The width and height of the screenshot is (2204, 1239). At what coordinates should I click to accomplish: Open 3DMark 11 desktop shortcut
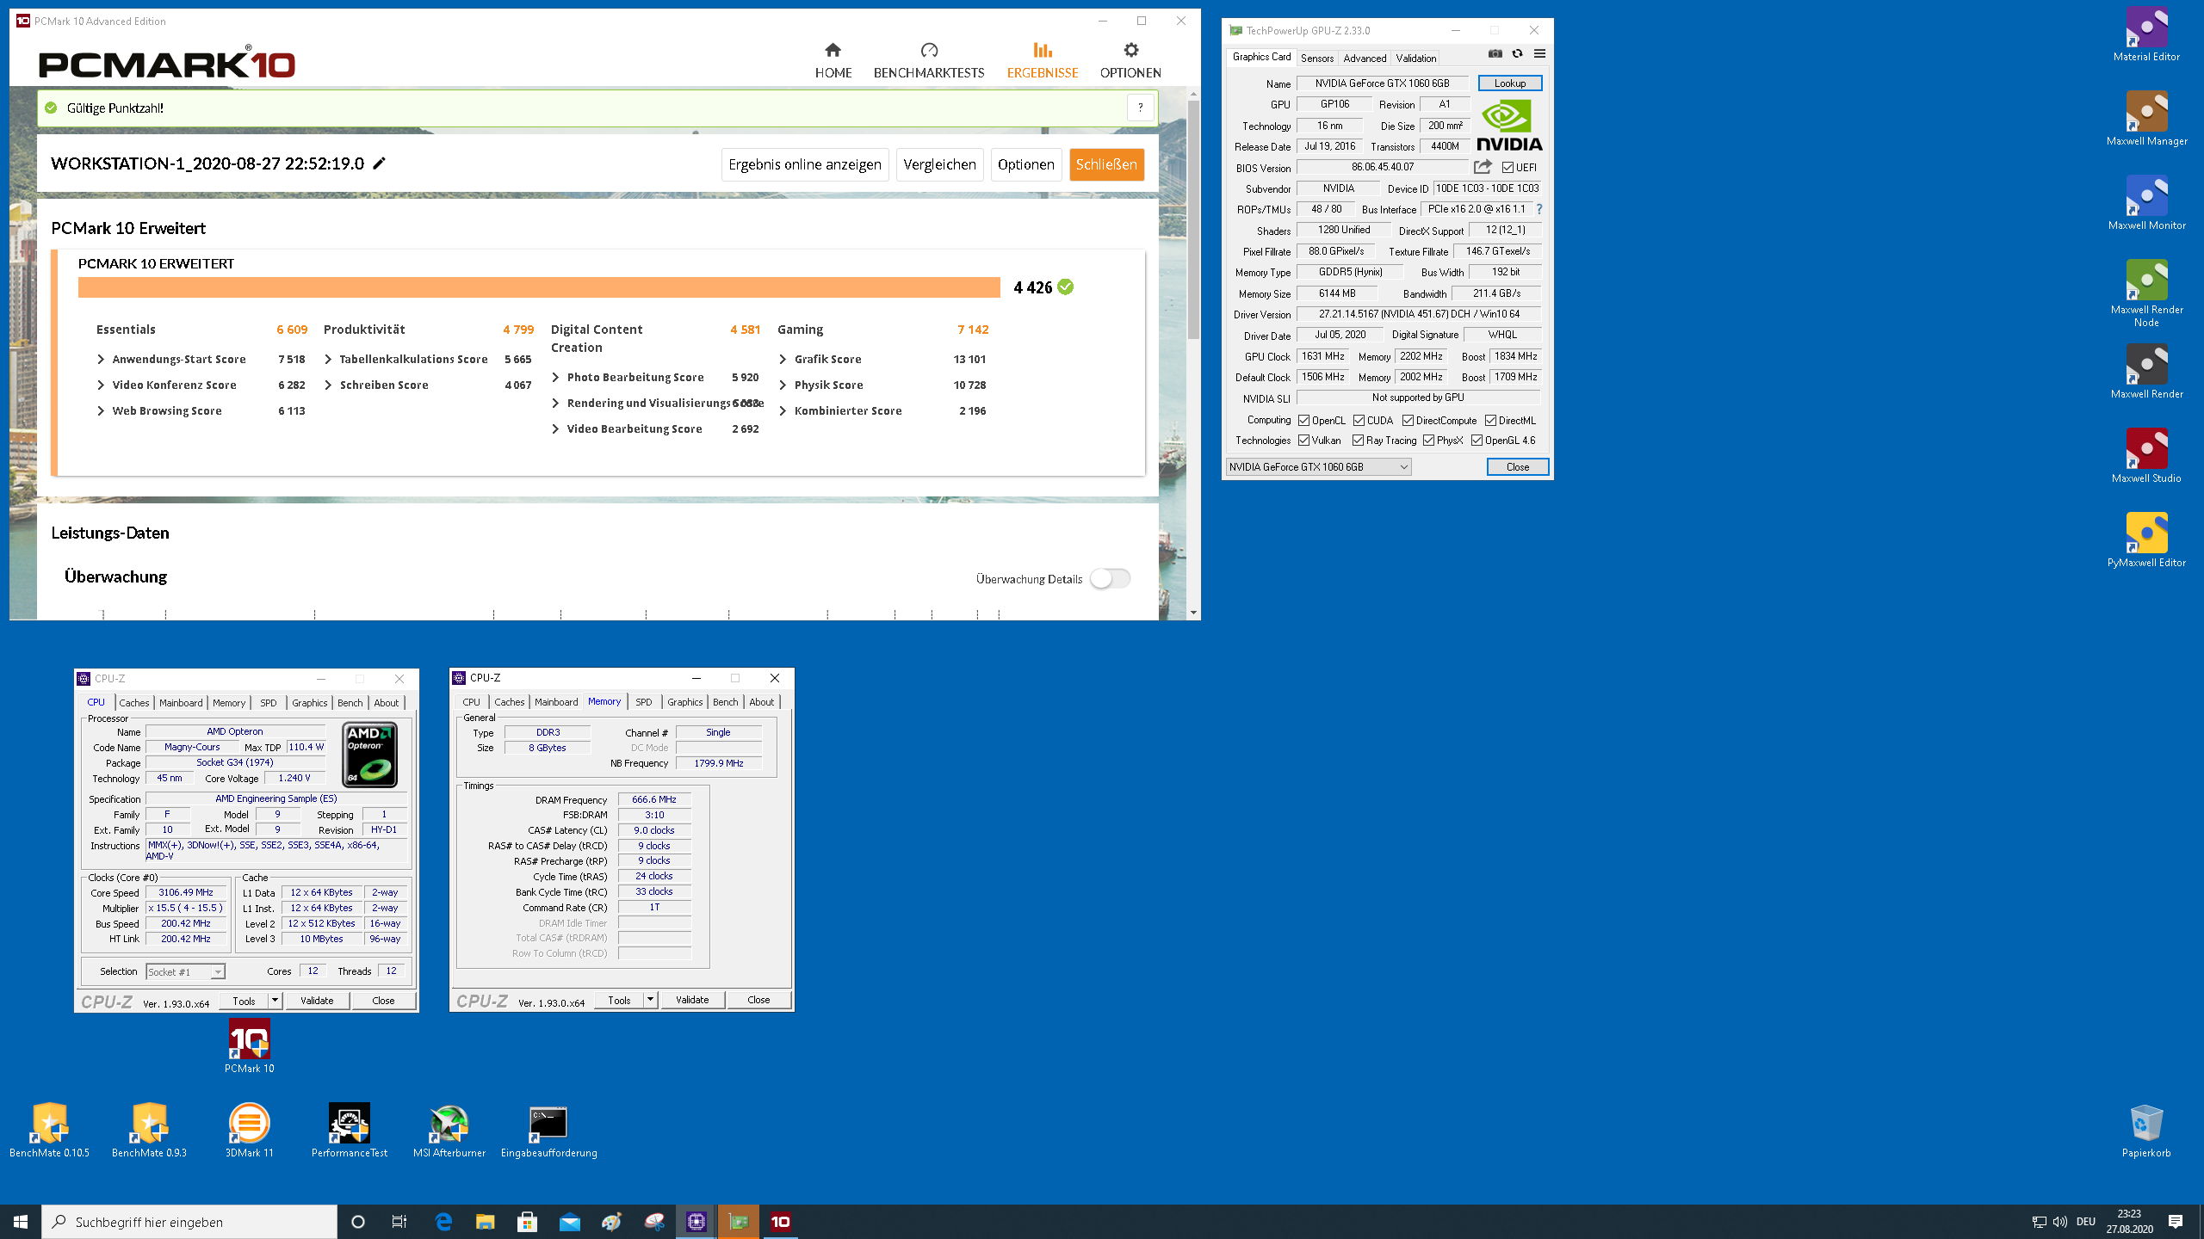[250, 1131]
